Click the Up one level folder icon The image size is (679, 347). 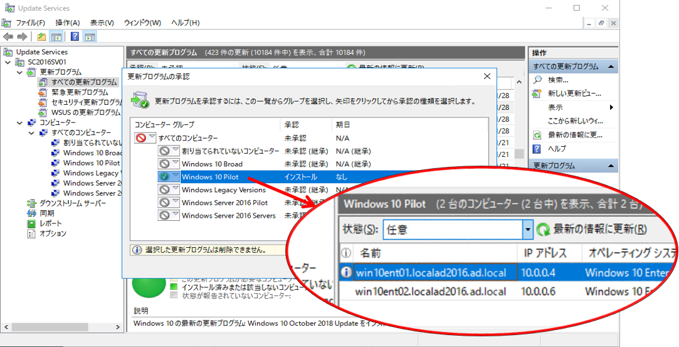coord(41,37)
